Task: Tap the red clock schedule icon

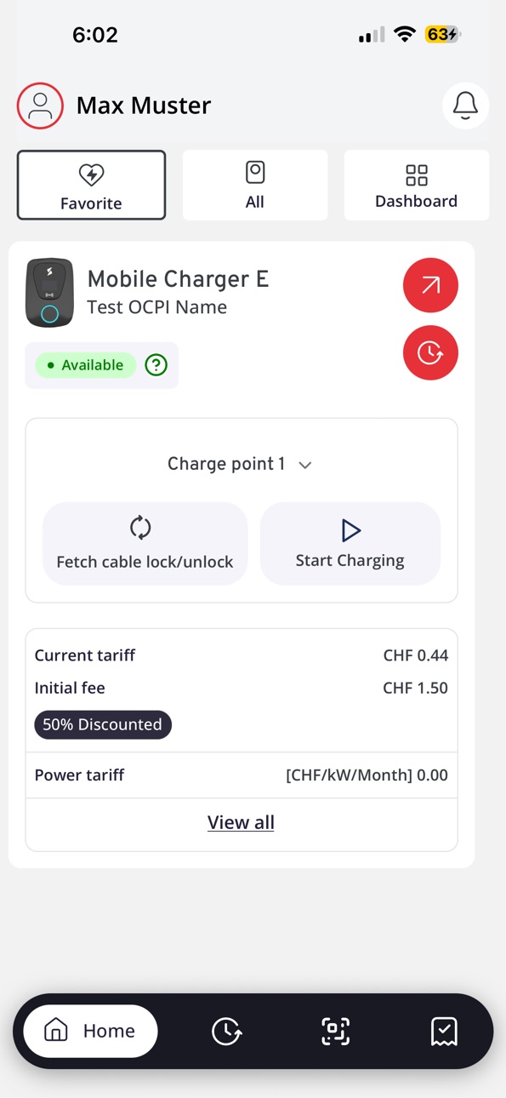Action: [x=430, y=352]
